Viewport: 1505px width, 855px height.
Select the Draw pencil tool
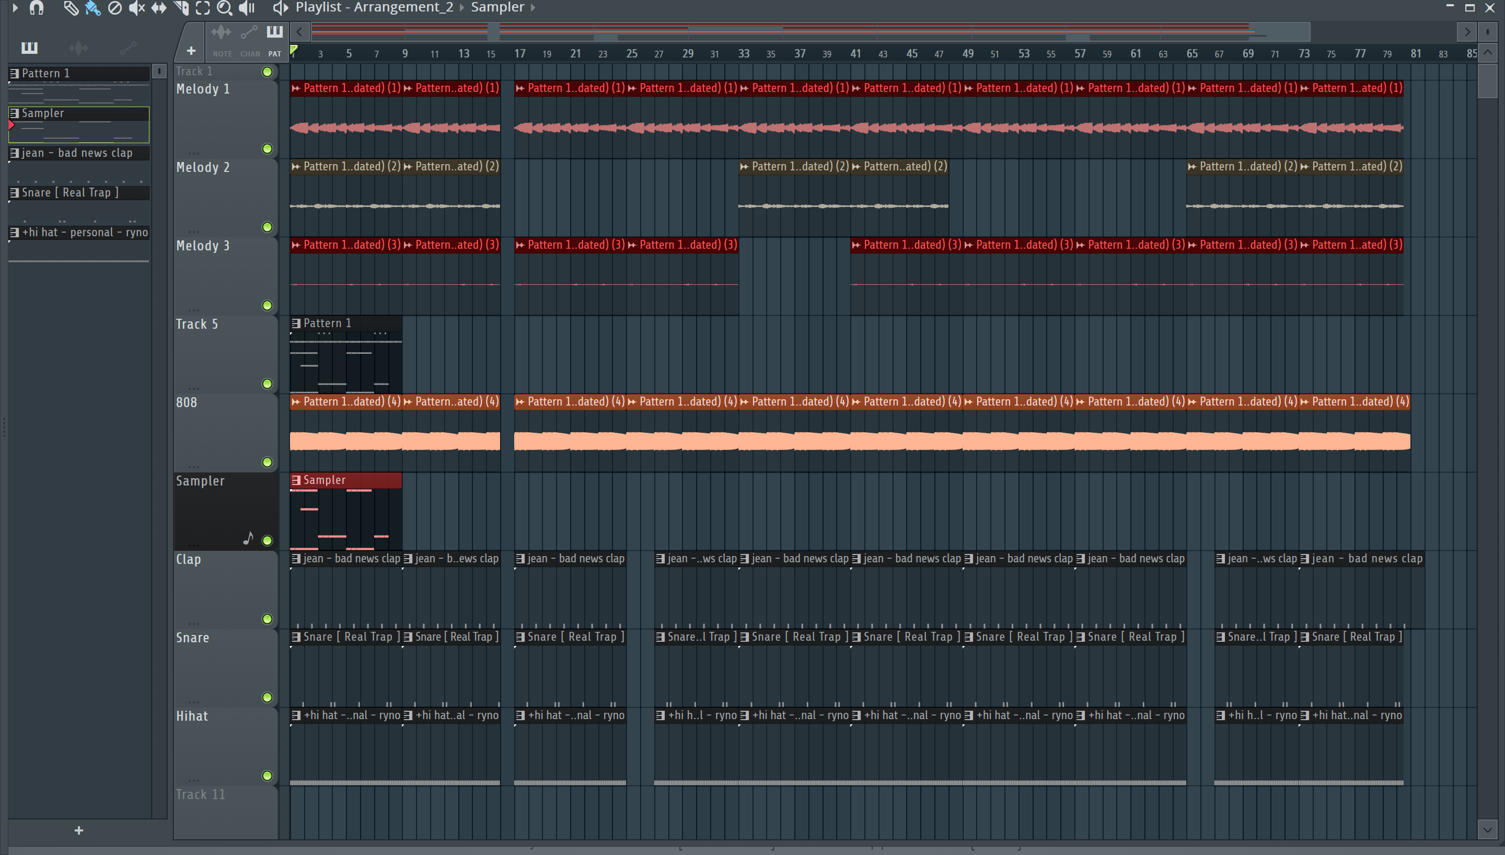pyautogui.click(x=71, y=8)
